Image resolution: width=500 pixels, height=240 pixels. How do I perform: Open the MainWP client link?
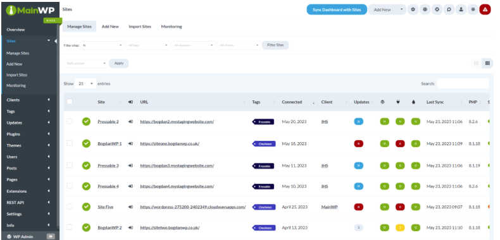[329, 207]
